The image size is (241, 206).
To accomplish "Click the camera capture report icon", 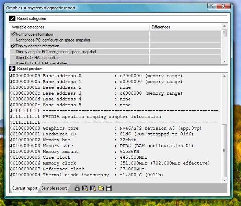I will 77,188.
